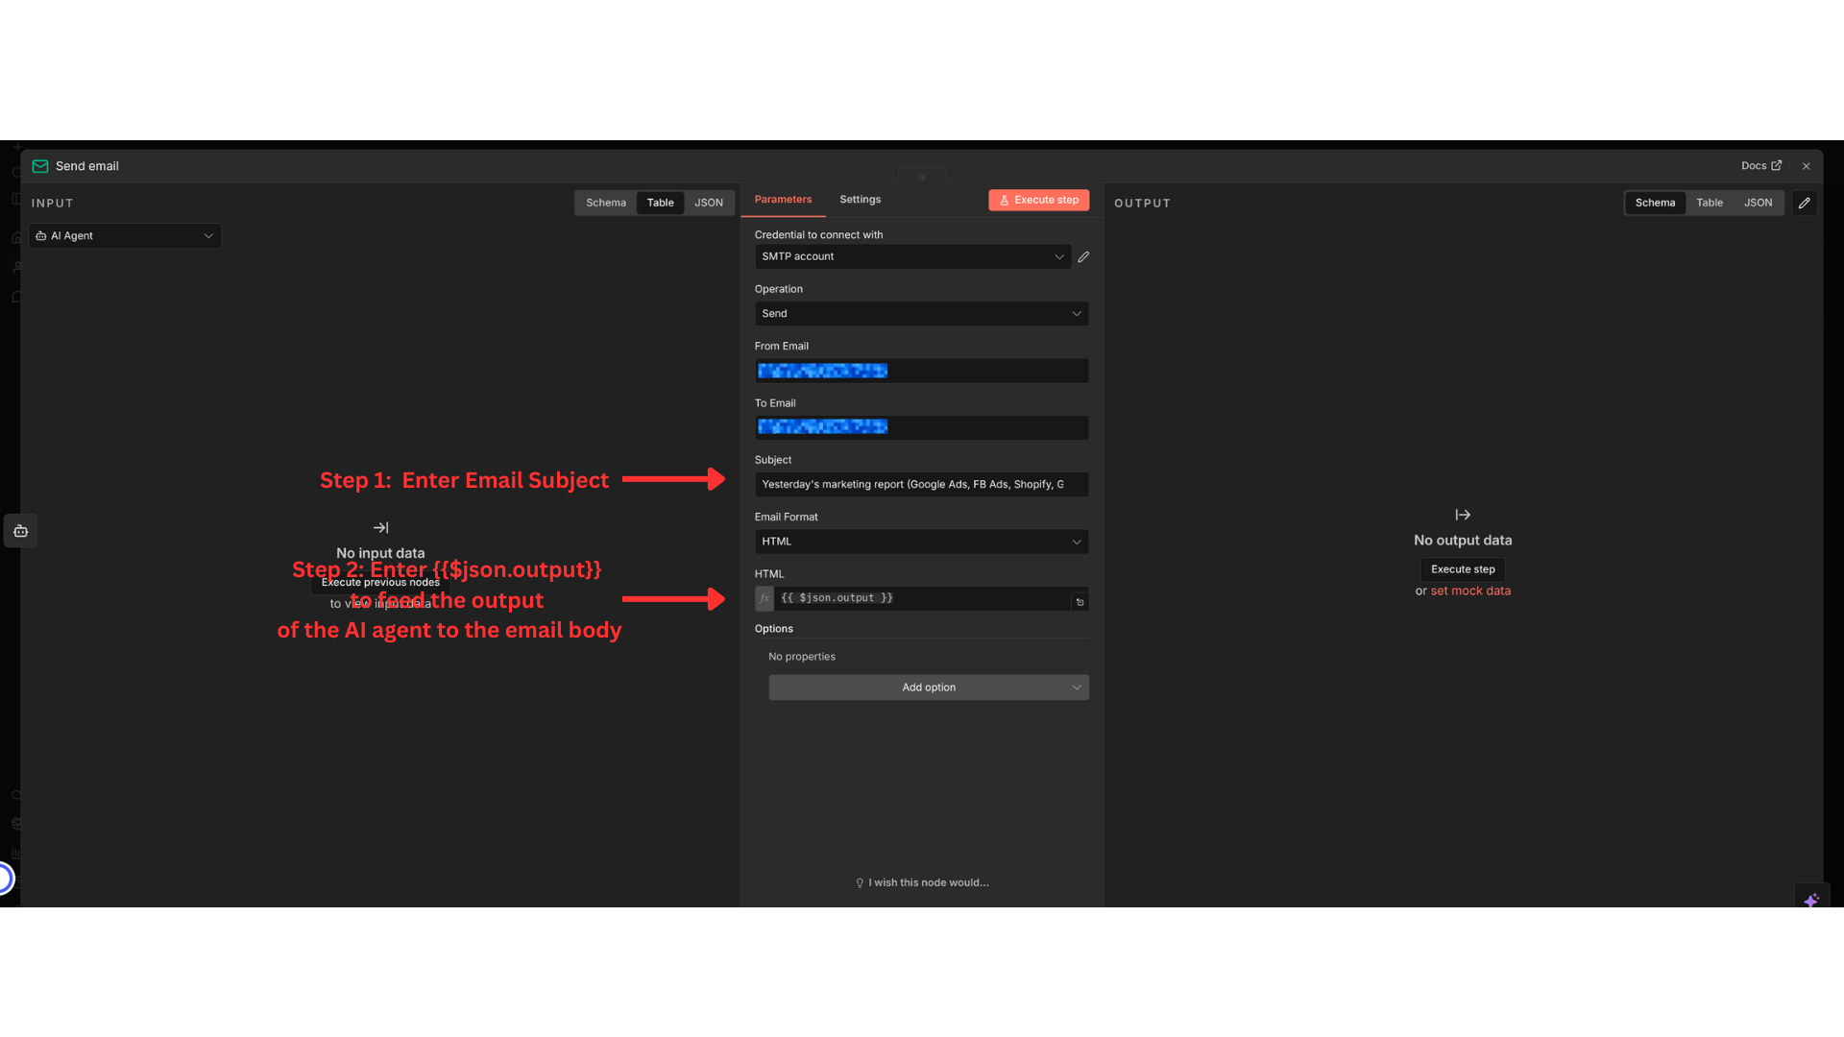This screenshot has width=1844, height=1037.
Task: Click the lightbulb beside 'I wish this node would'
Action: tap(860, 882)
